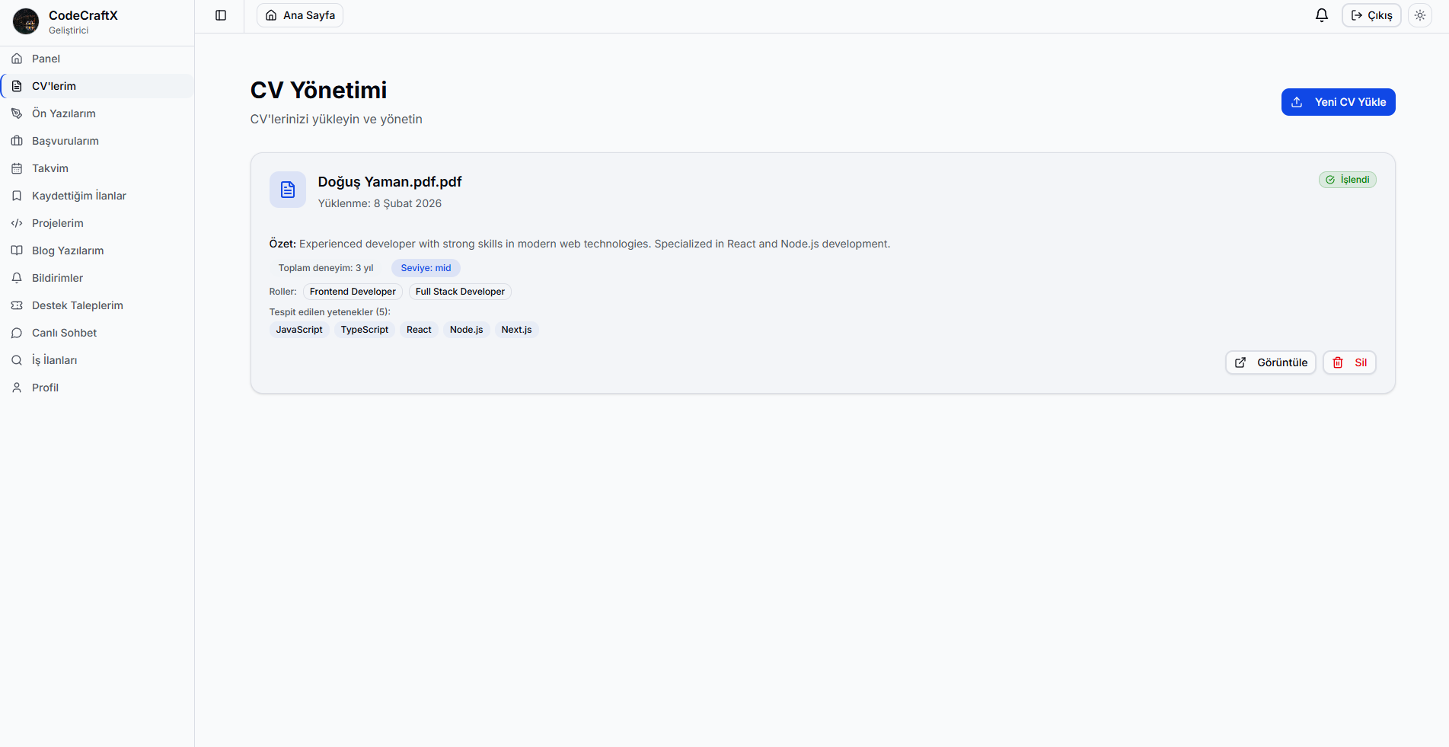Open Başvurularım briefcase icon
Image resolution: width=1449 pixels, height=747 pixels.
(x=17, y=140)
